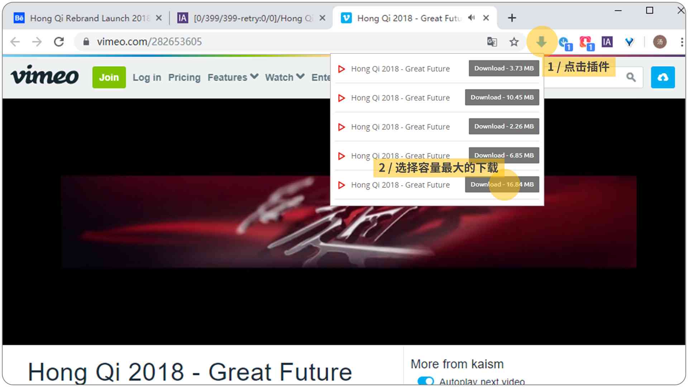Download Hong Qi 2018 Great Future 16.84 MB

(502, 184)
